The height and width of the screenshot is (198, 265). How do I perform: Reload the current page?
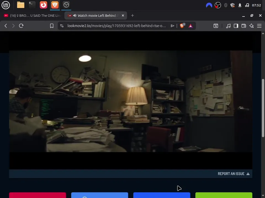point(21,26)
